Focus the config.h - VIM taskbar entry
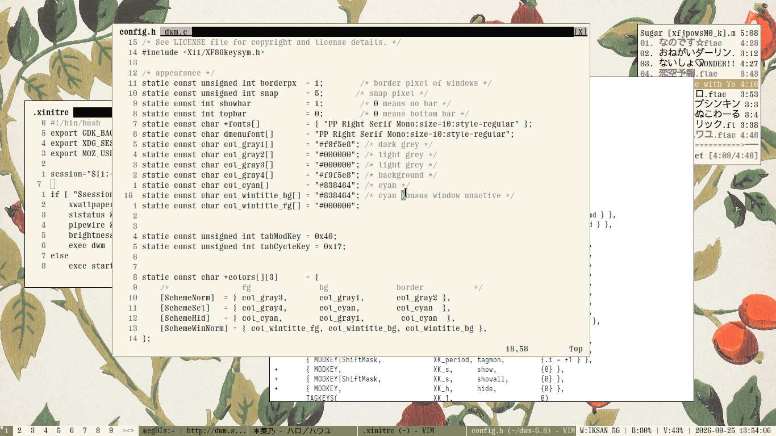Screen dimensions: 776x436 521,431
